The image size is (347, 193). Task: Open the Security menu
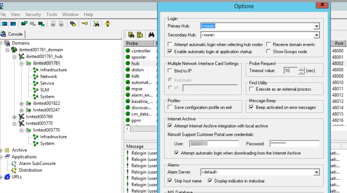point(33,14)
